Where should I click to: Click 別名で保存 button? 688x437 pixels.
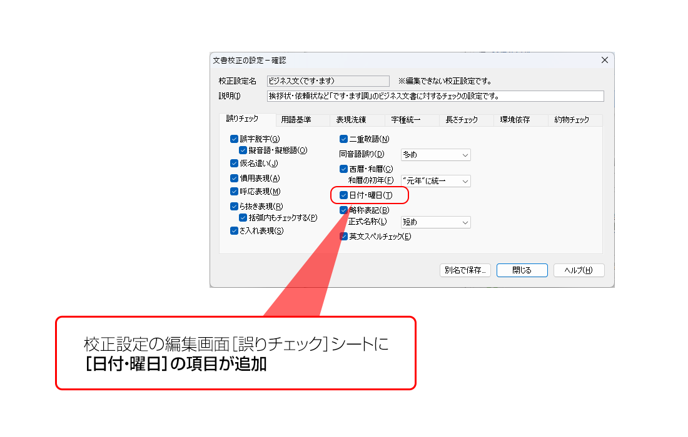(465, 270)
